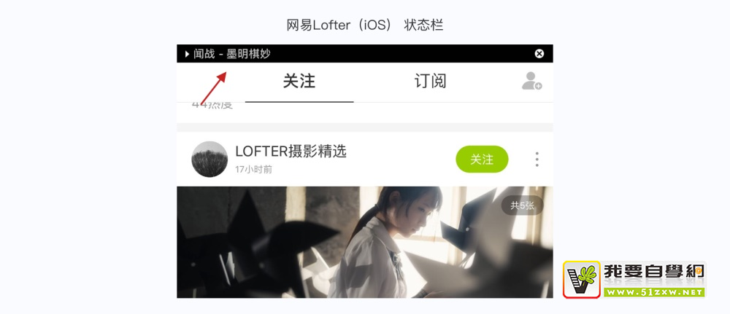This screenshot has height=314, width=730.
Task: Open the three-dot more options menu
Action: [x=537, y=160]
